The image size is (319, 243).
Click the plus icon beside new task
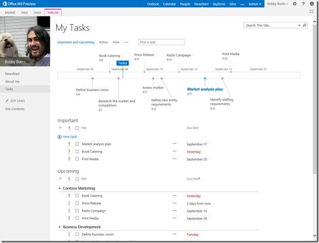[x=60, y=136]
